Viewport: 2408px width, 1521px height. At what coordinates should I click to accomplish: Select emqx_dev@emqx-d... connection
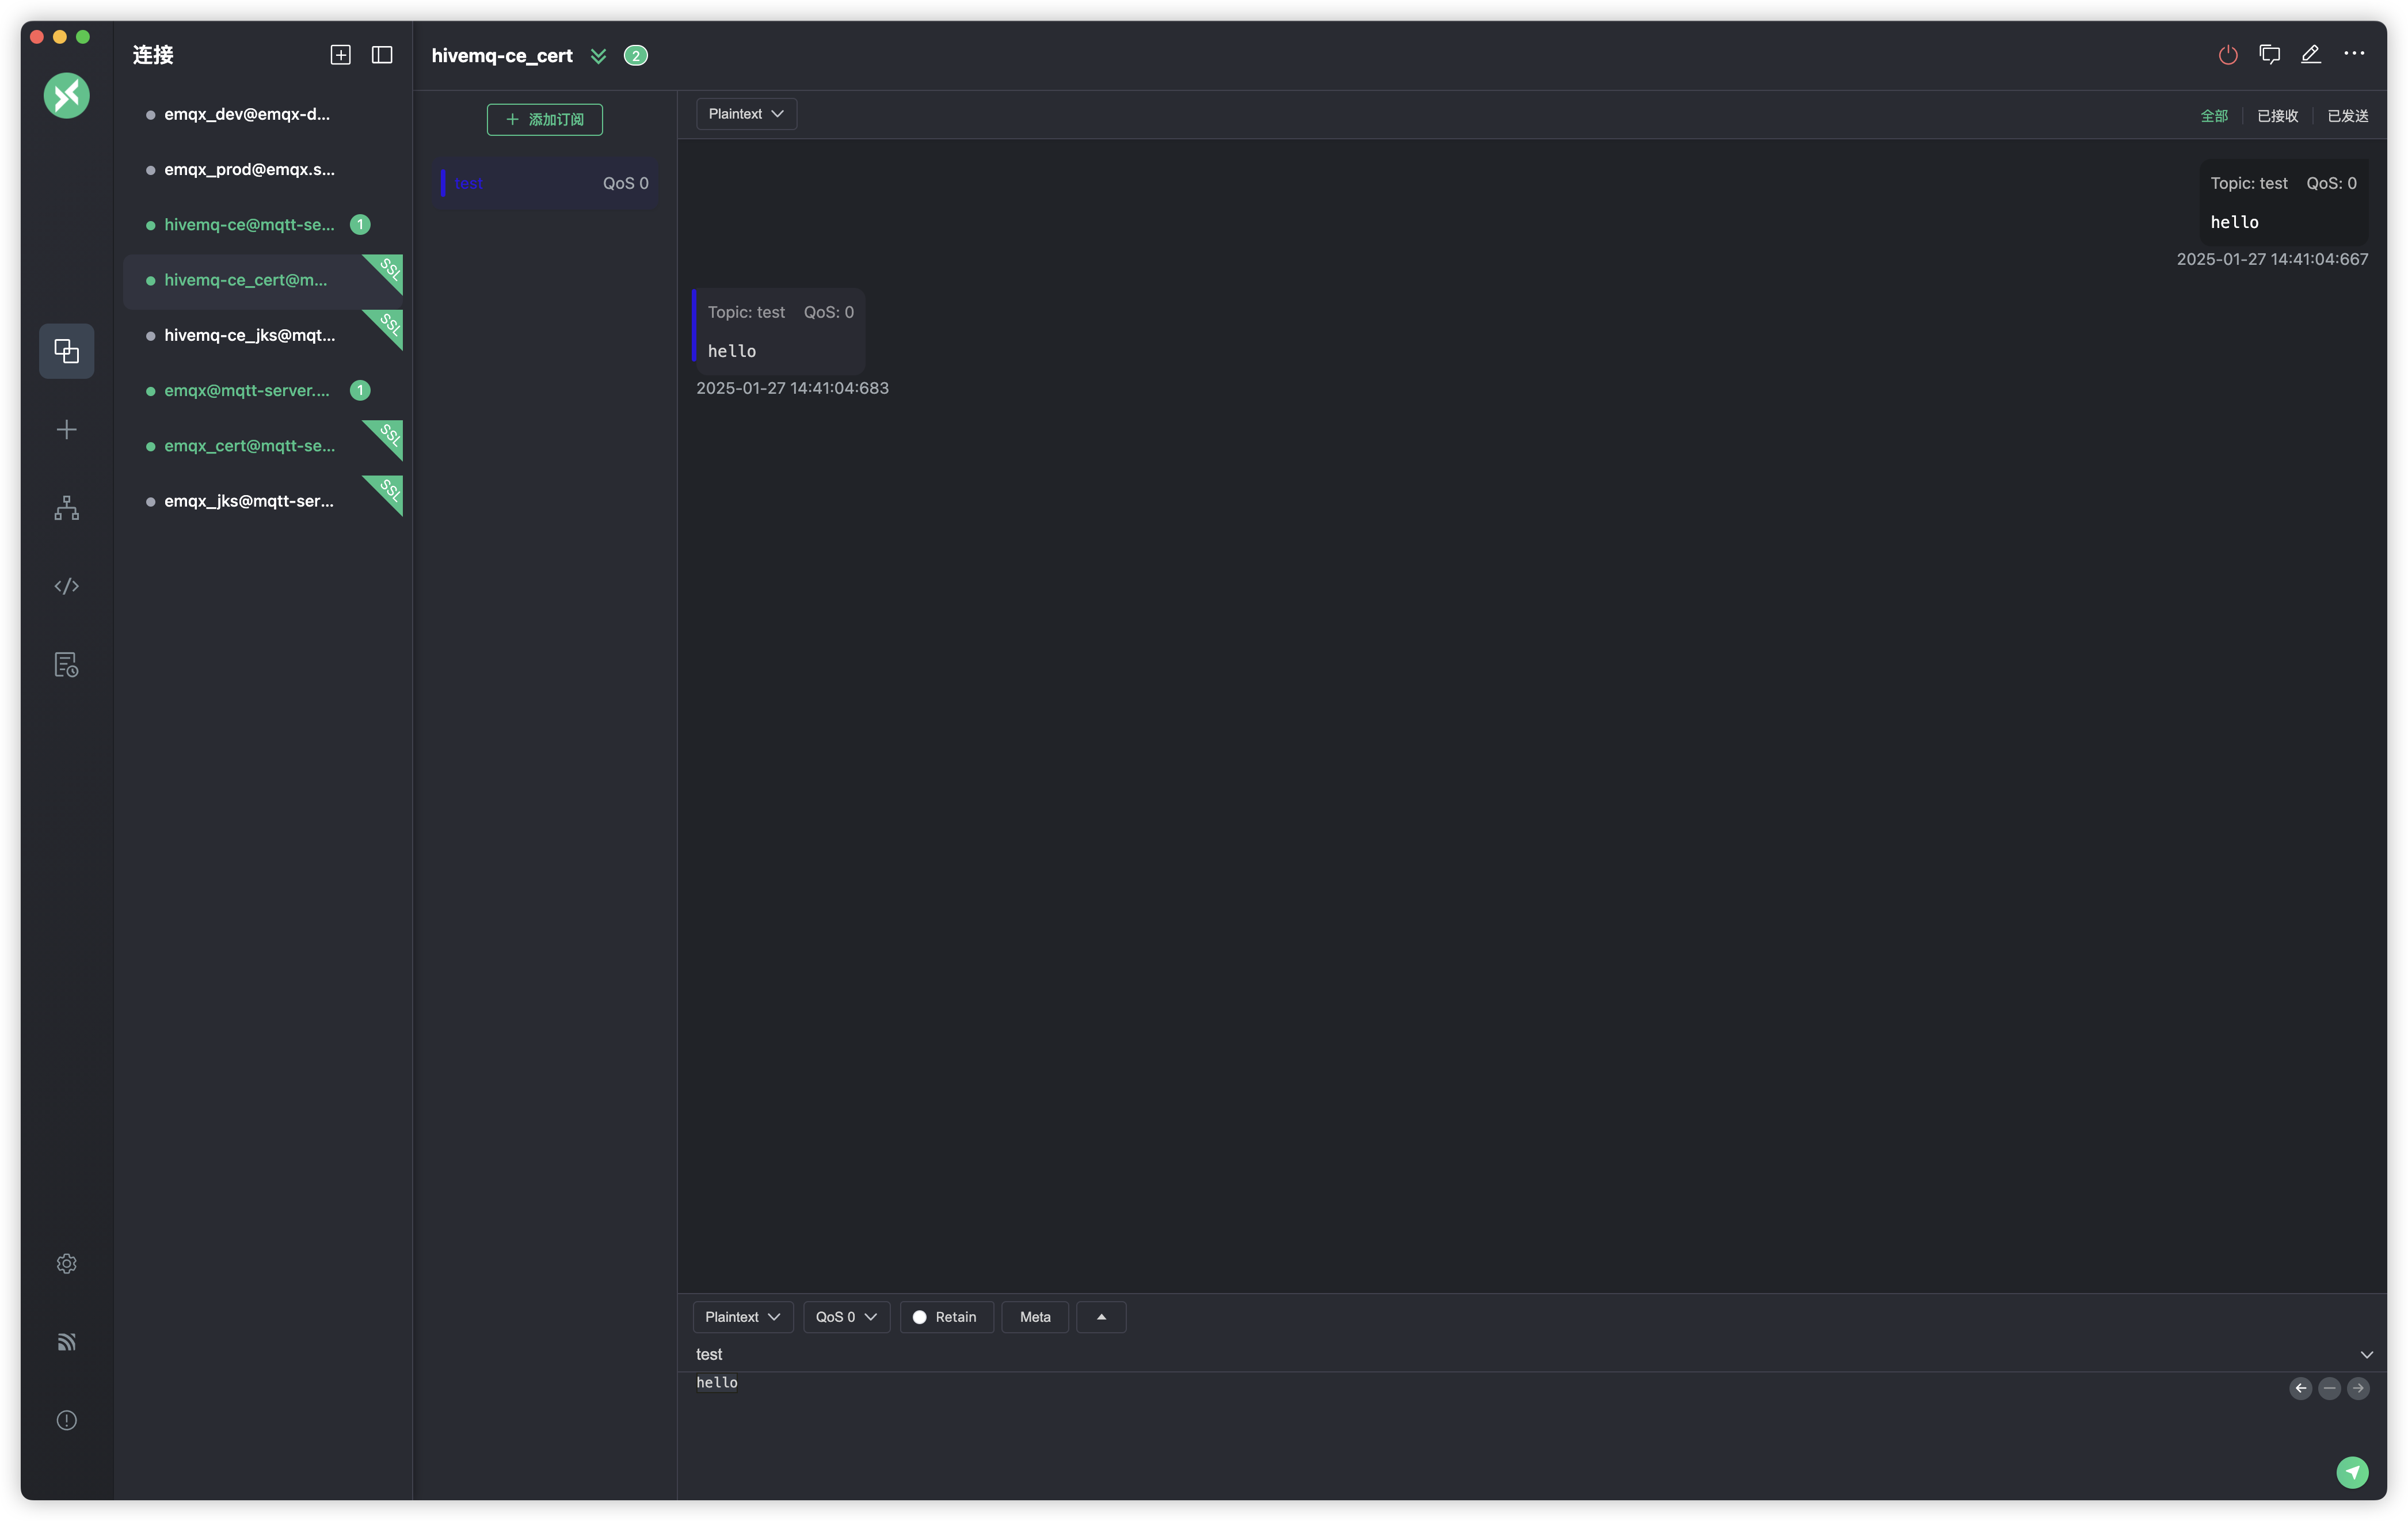click(262, 114)
